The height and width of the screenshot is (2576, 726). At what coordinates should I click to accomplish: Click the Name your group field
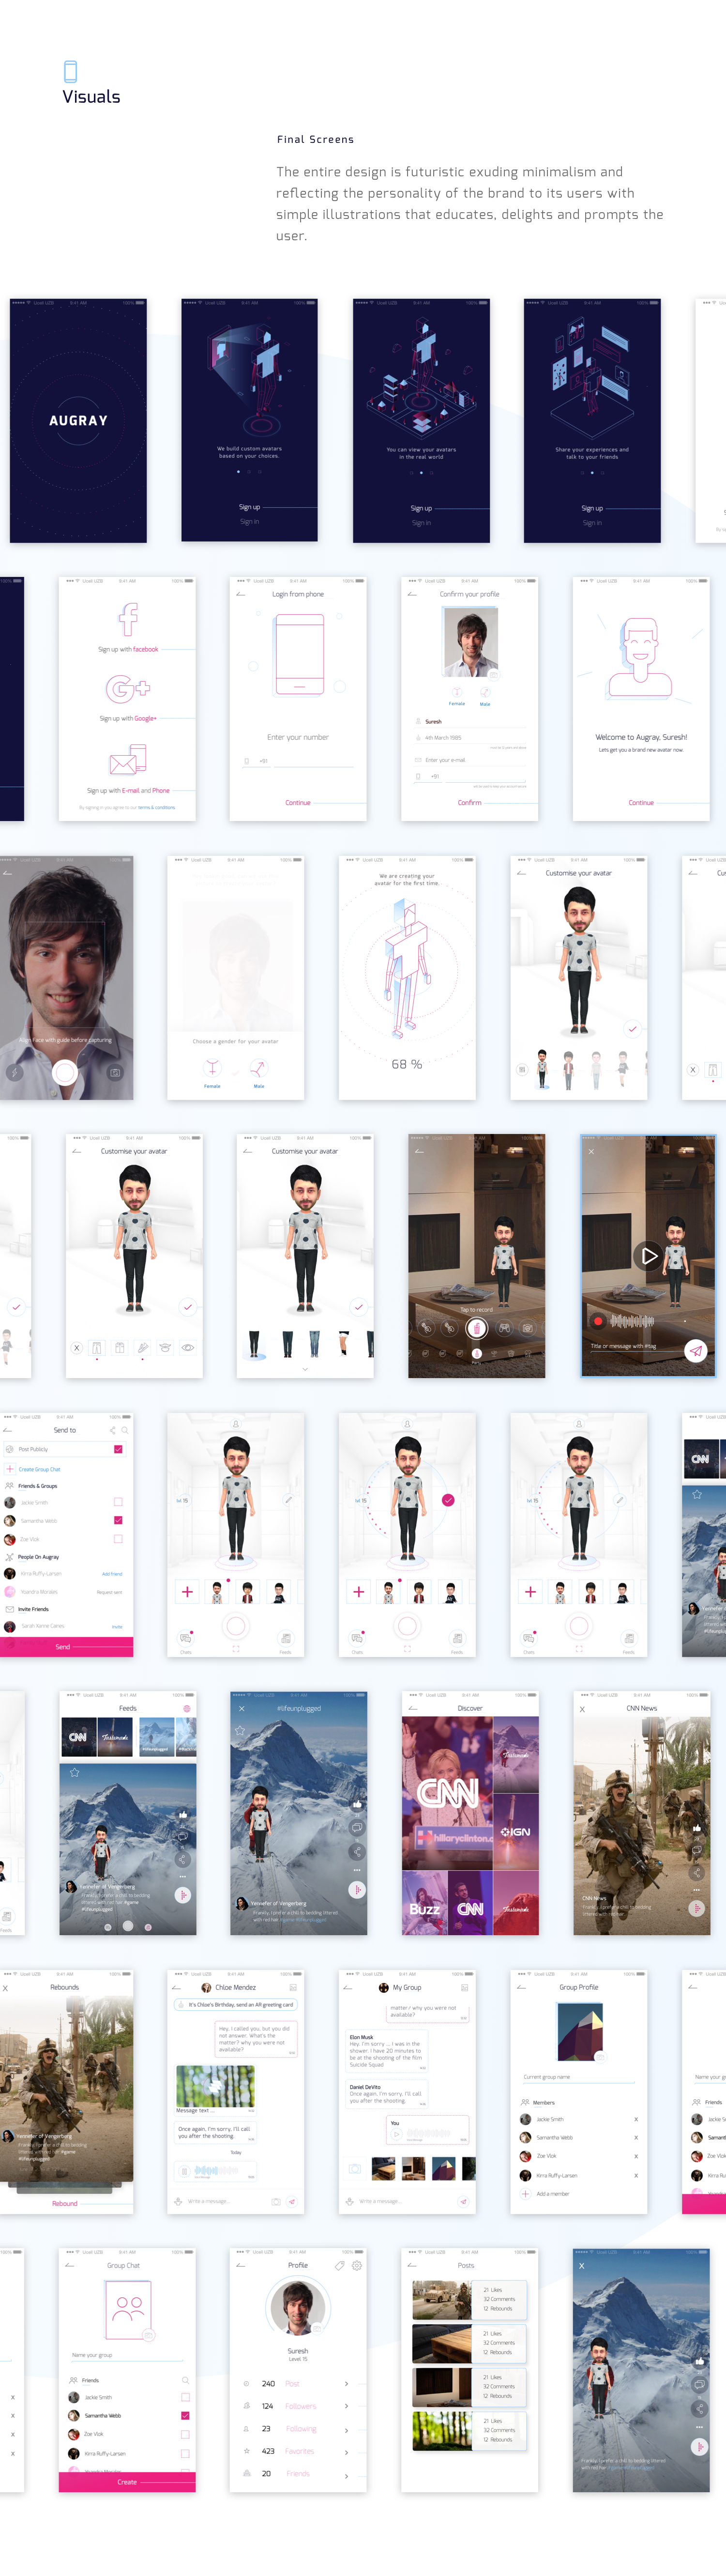tap(127, 2356)
